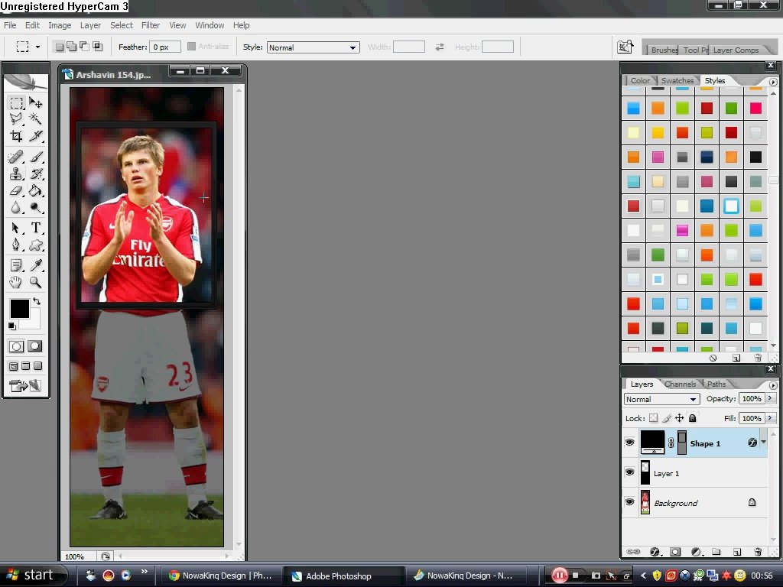Switch to the Swatches tab
The image size is (783, 587).
tap(677, 80)
